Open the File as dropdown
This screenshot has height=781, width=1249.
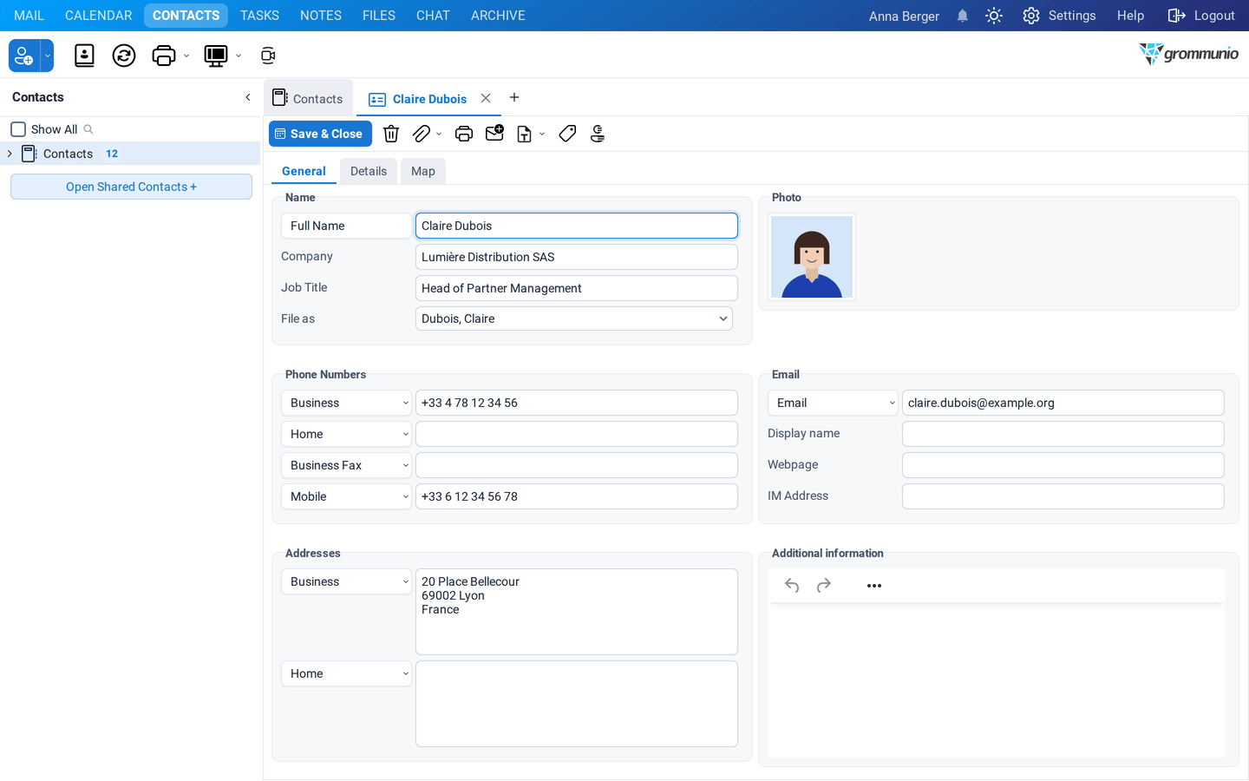click(574, 318)
